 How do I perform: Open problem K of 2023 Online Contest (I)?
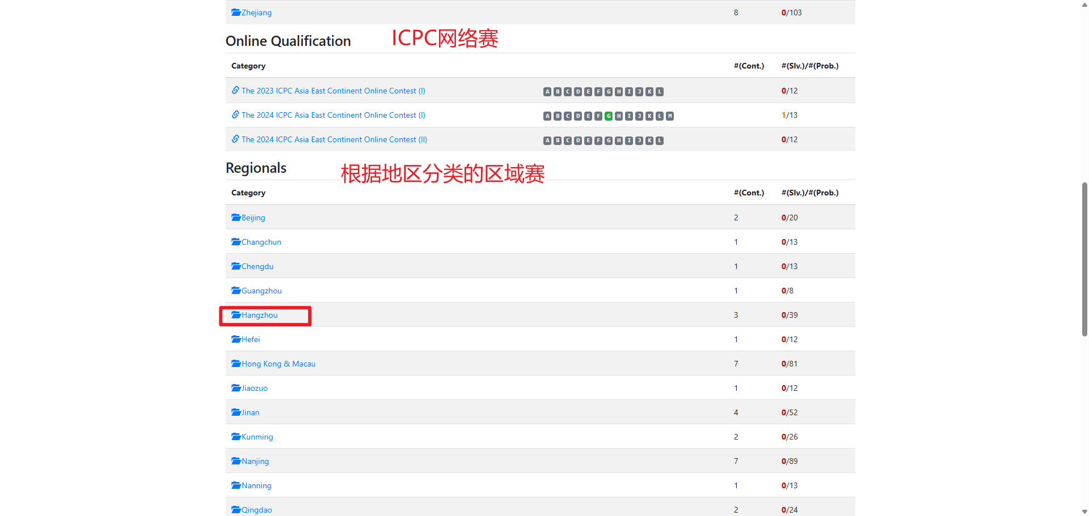(x=649, y=92)
